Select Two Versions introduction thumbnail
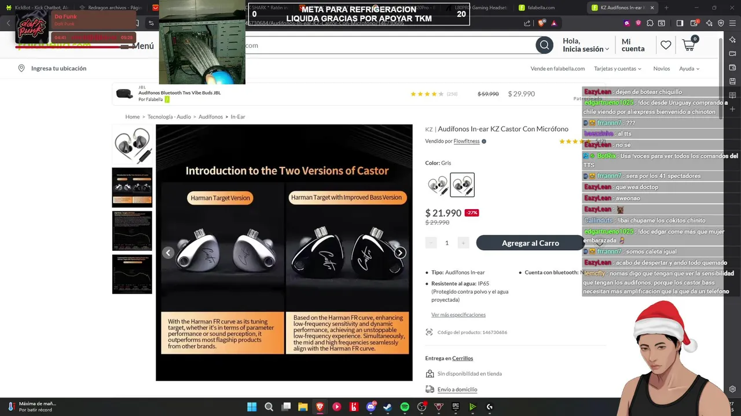The width and height of the screenshot is (741, 416). click(x=132, y=187)
